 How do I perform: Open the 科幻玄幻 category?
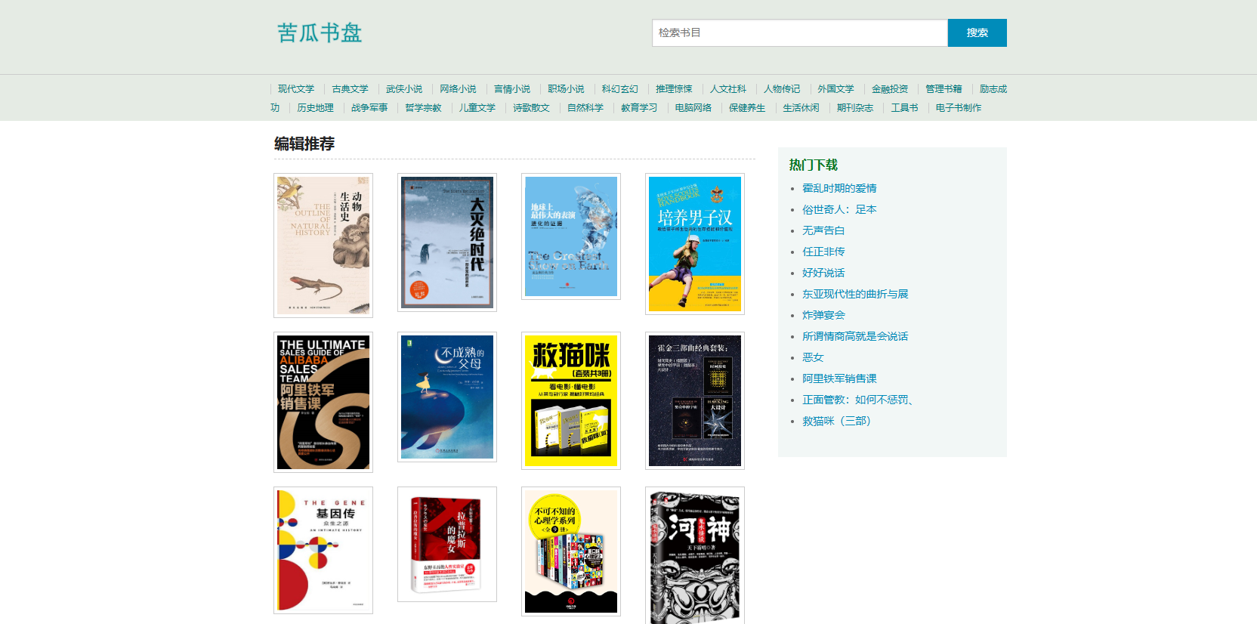point(620,89)
